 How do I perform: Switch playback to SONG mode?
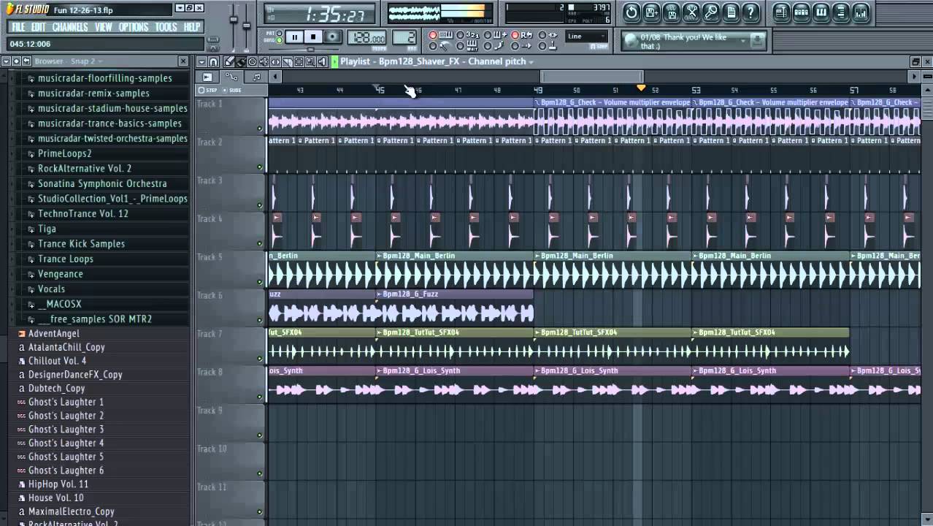point(280,40)
